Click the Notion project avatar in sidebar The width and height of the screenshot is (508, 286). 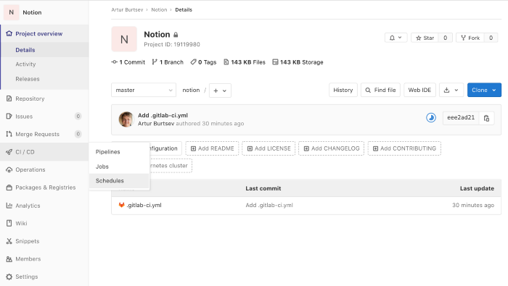tap(12, 12)
